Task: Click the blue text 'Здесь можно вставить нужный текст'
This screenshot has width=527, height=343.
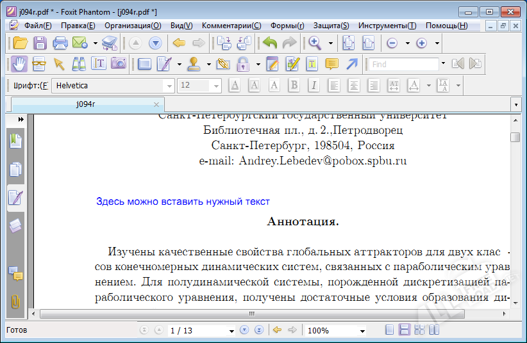Action: coord(183,202)
